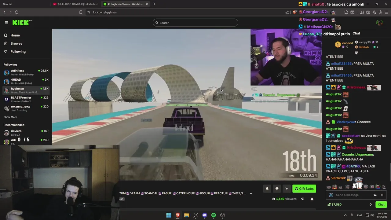Click vlonevid in the gift leaderboard

tap(347, 43)
